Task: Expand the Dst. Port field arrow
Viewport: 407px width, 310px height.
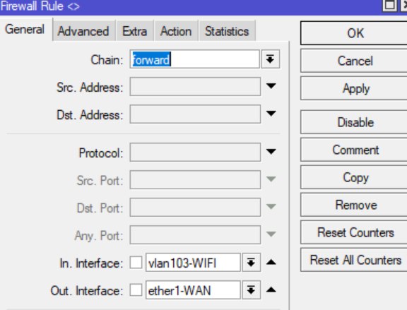Action: (271, 206)
